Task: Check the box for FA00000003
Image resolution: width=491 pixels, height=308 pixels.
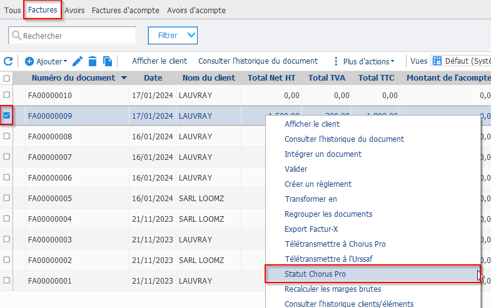Action: [x=6, y=239]
